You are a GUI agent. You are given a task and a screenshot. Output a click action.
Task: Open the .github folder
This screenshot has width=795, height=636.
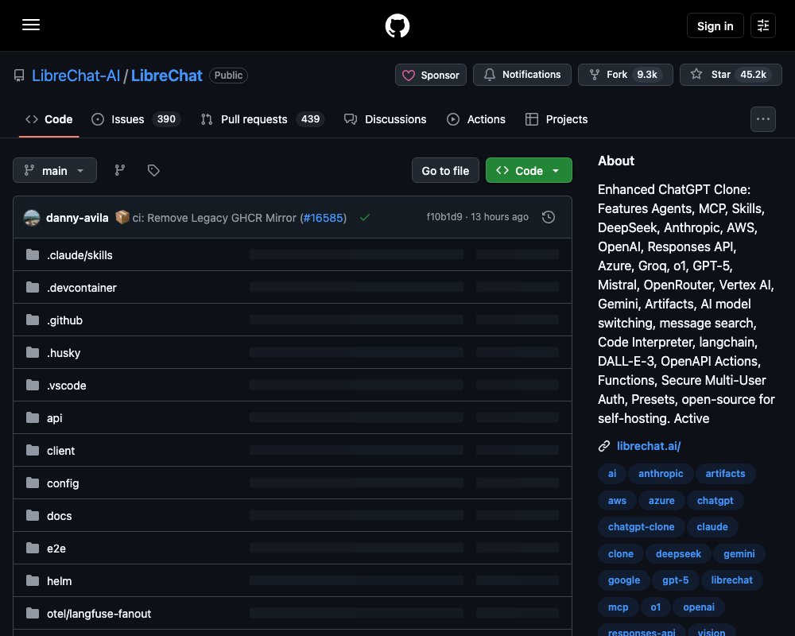click(64, 320)
